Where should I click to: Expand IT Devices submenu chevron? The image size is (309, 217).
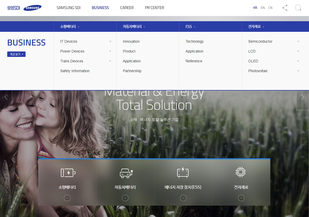pyautogui.click(x=110, y=41)
